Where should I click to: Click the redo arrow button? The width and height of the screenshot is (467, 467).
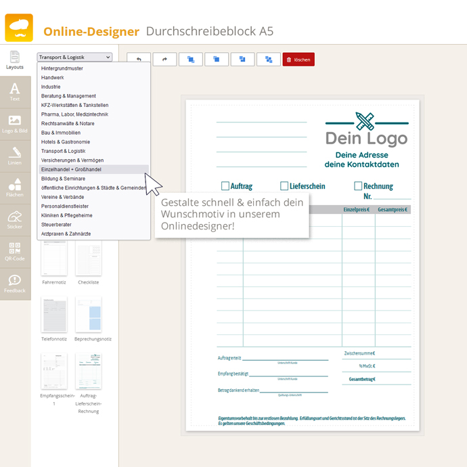pyautogui.click(x=164, y=60)
